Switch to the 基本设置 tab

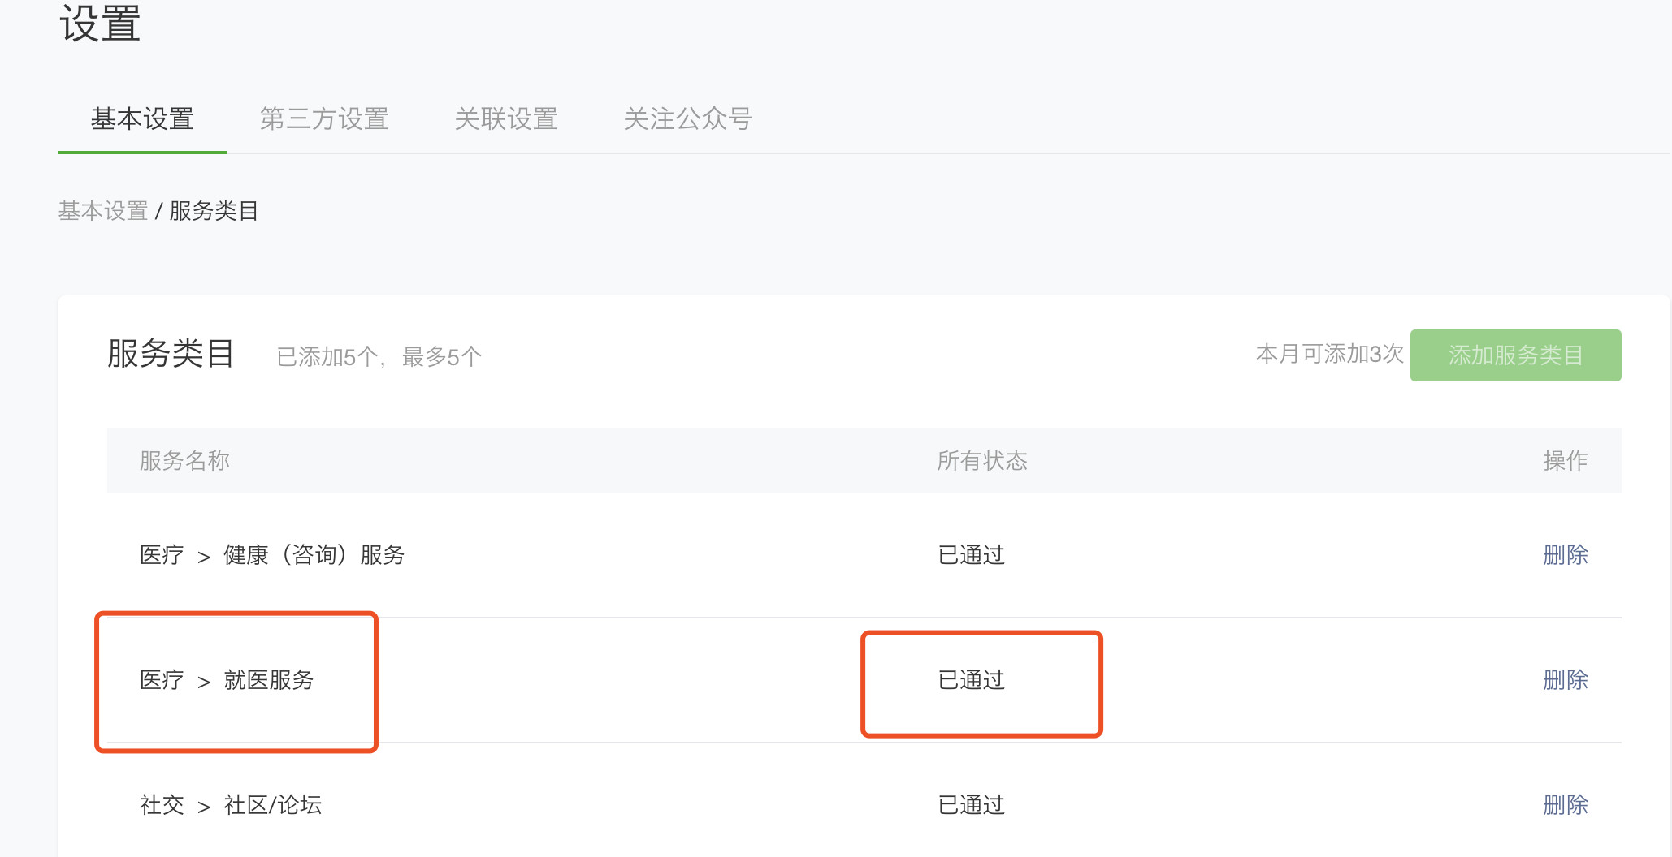142,119
